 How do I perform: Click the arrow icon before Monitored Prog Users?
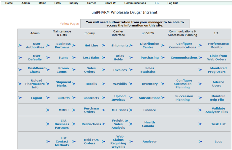(200, 70)
